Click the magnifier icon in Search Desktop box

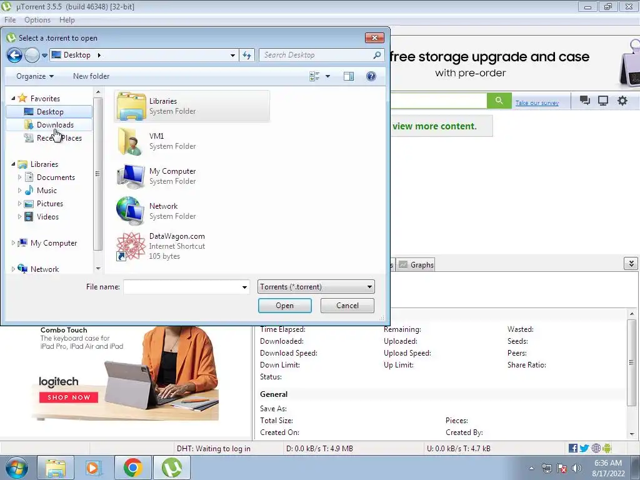tap(377, 55)
